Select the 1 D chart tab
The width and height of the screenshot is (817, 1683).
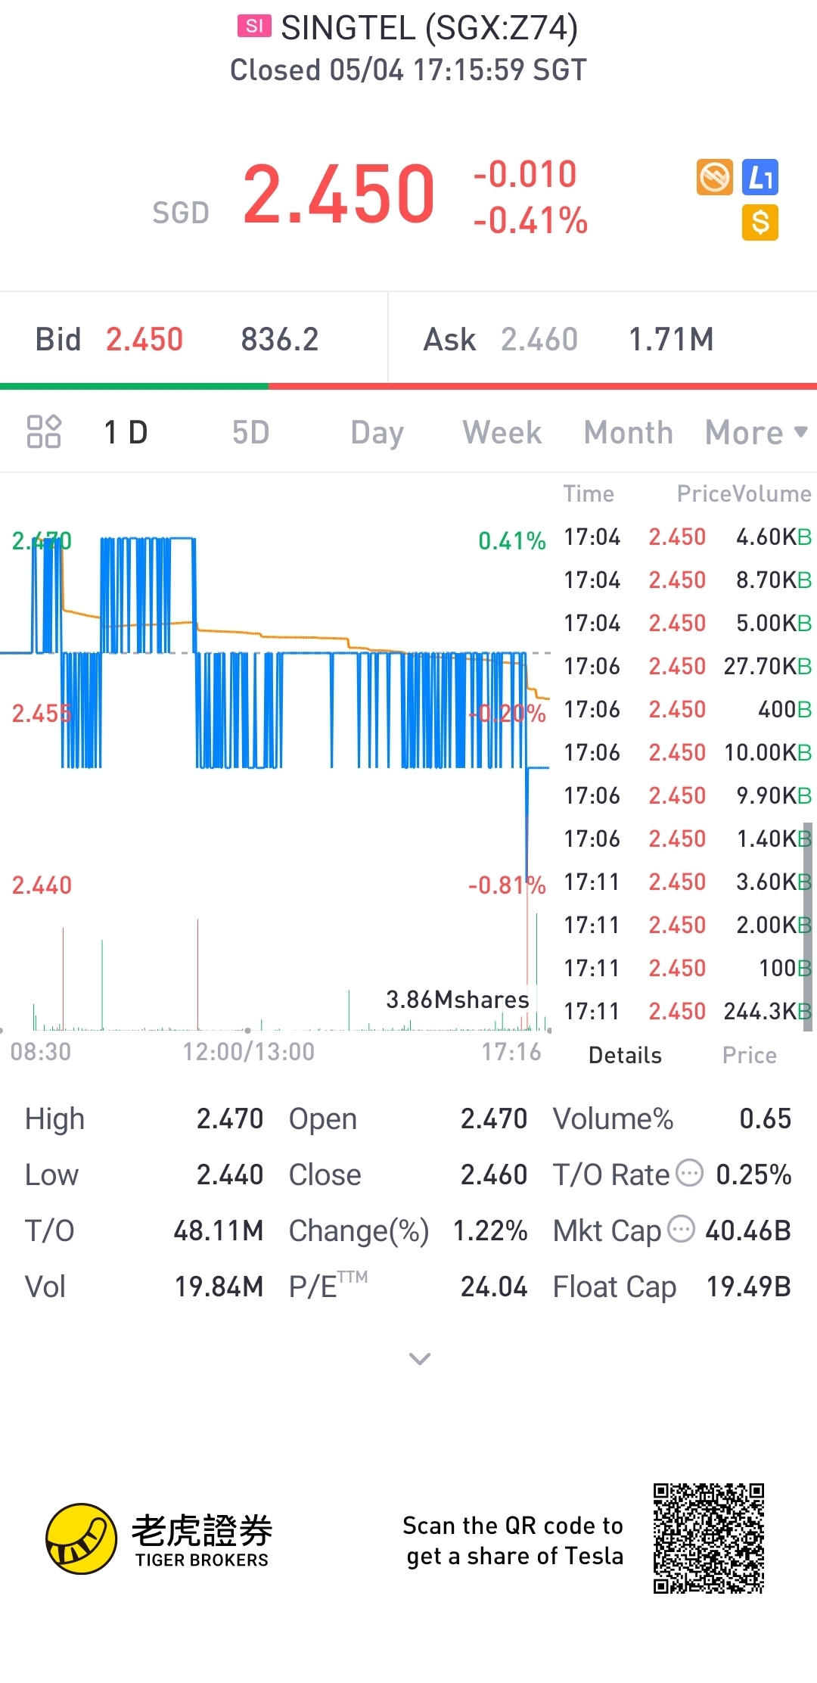click(x=126, y=433)
